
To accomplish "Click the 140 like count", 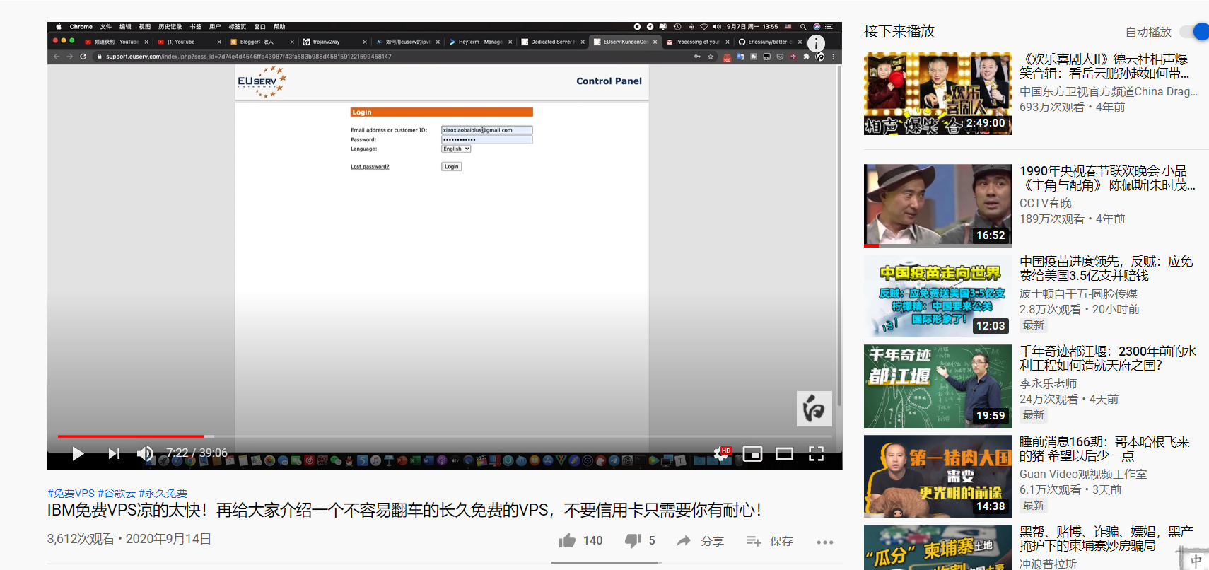I will pyautogui.click(x=593, y=541).
